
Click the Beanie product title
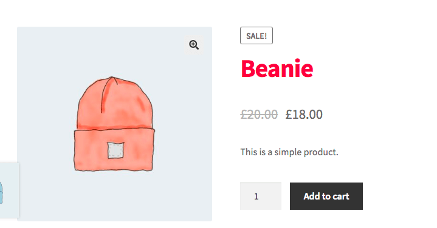277,69
